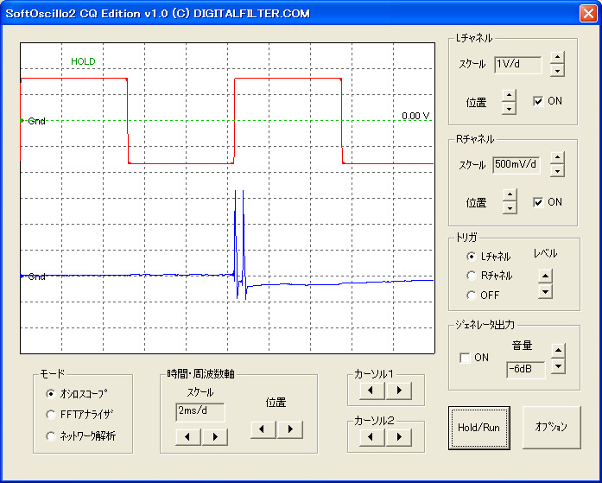Increase the R channel scale with up arrow

pos(557,158)
